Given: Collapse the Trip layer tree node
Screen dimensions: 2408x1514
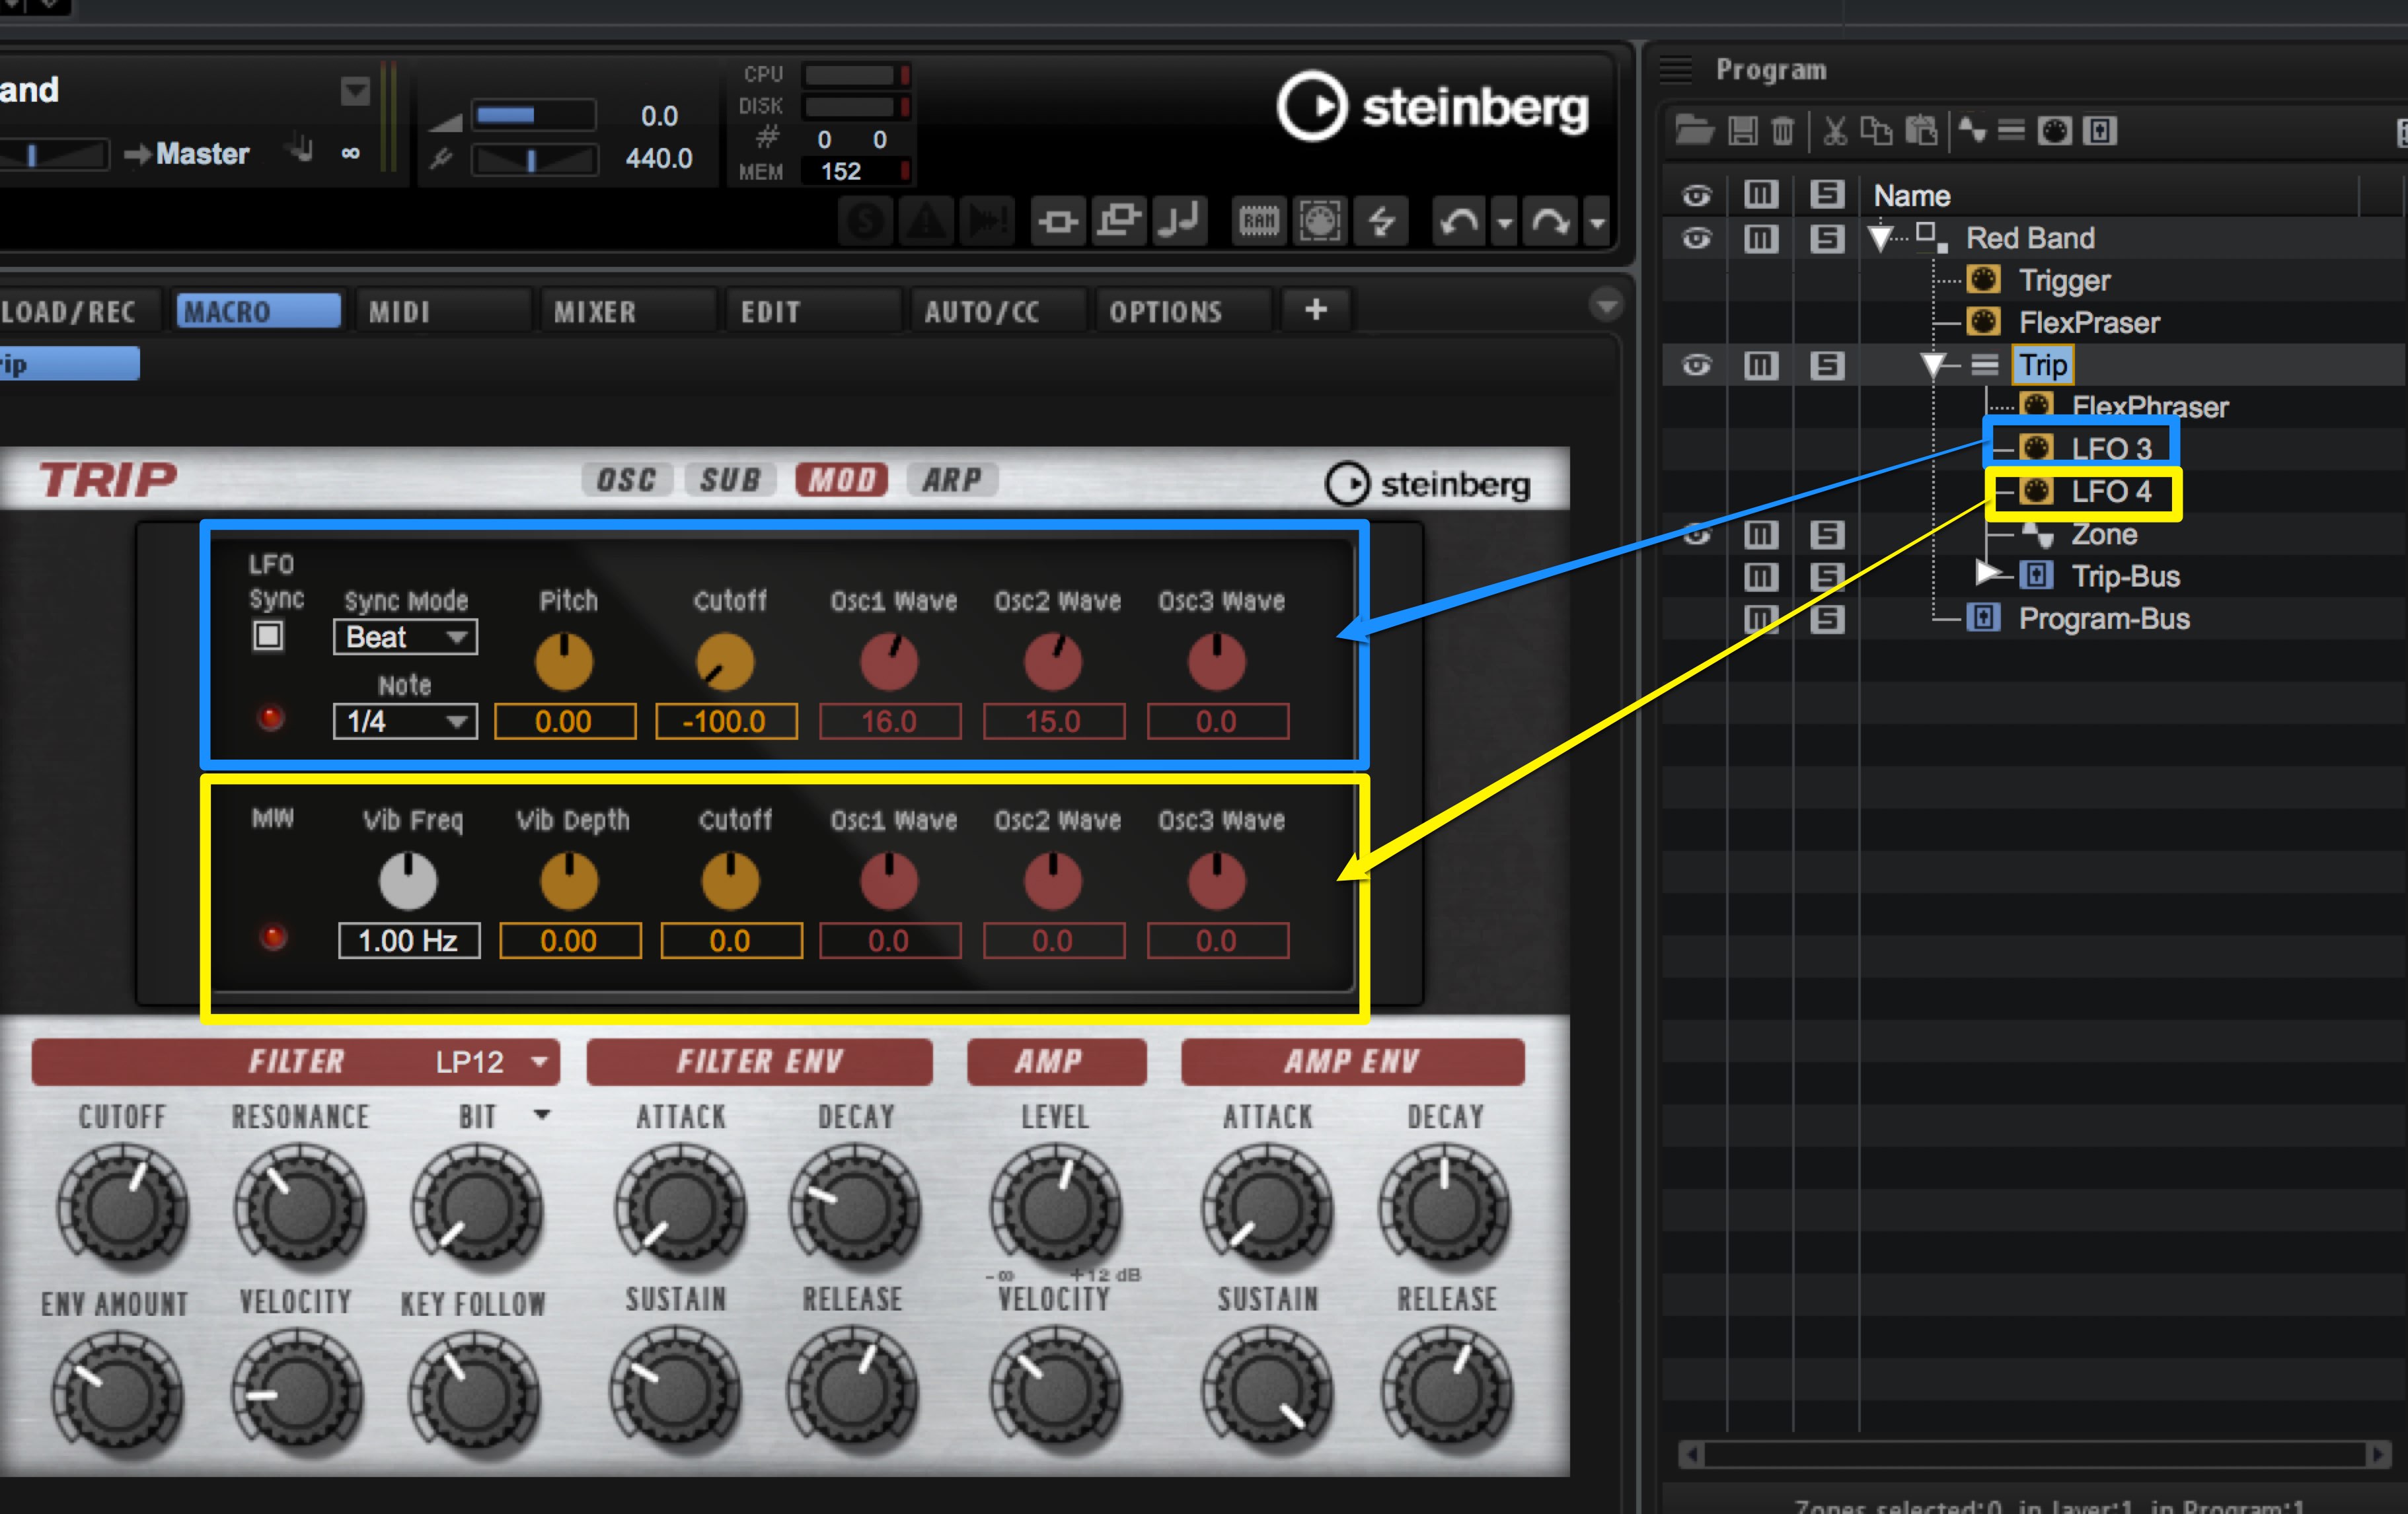Looking at the screenshot, I should point(1934,365).
